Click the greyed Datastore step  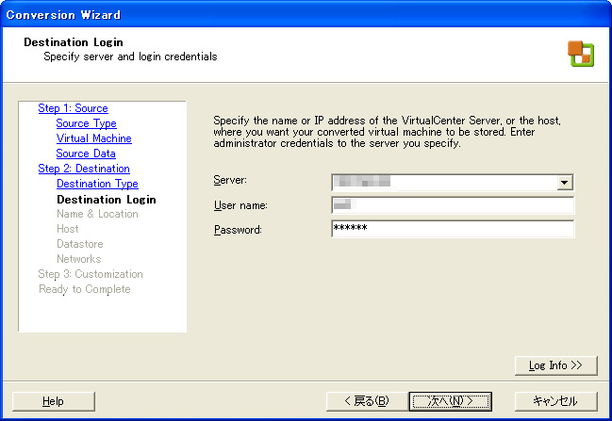point(80,244)
